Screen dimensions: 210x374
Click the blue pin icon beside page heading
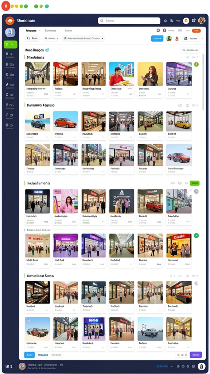tap(47, 50)
